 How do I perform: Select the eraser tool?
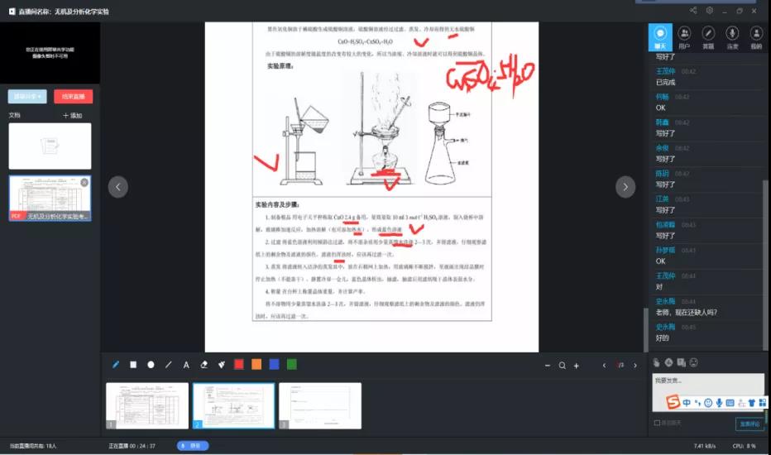click(204, 365)
